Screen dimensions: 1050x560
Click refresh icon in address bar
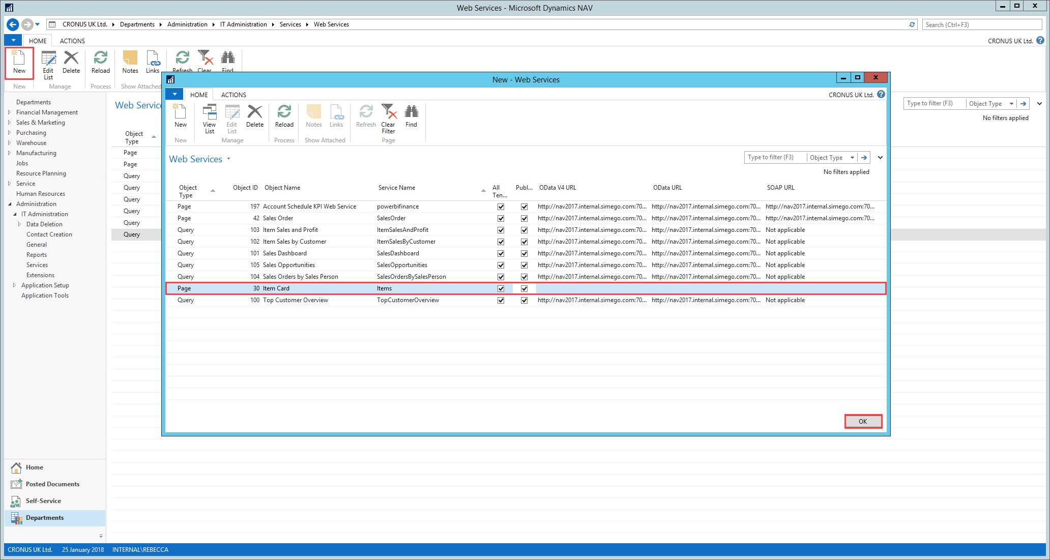tap(912, 24)
